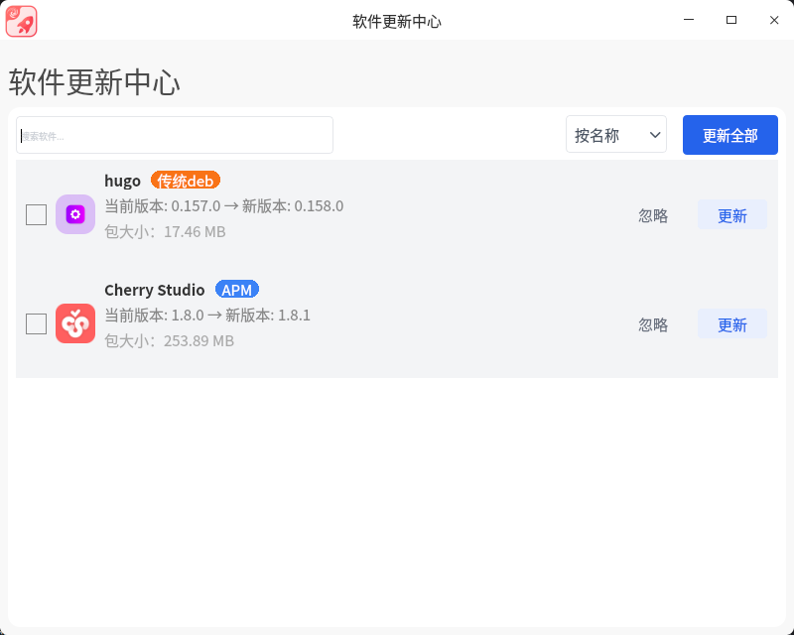Viewport: 794px width, 635px height.
Task: Click the 17.46 MB package size text
Action: click(165, 232)
